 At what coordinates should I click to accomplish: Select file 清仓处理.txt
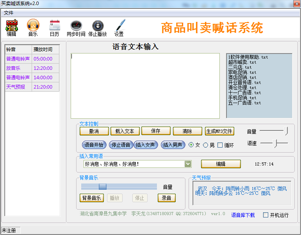(x=242, y=87)
